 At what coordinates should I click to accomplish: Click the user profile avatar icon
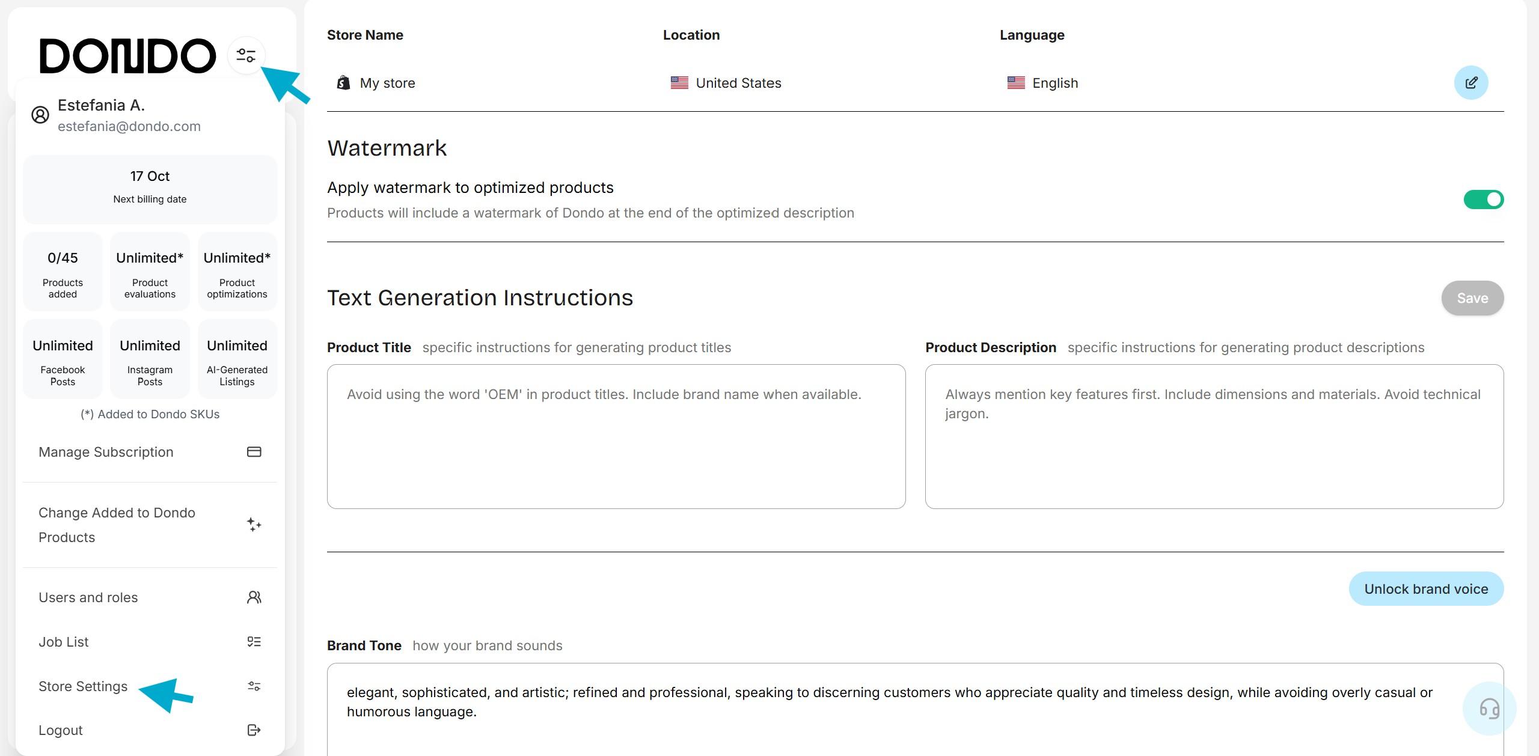tap(40, 115)
